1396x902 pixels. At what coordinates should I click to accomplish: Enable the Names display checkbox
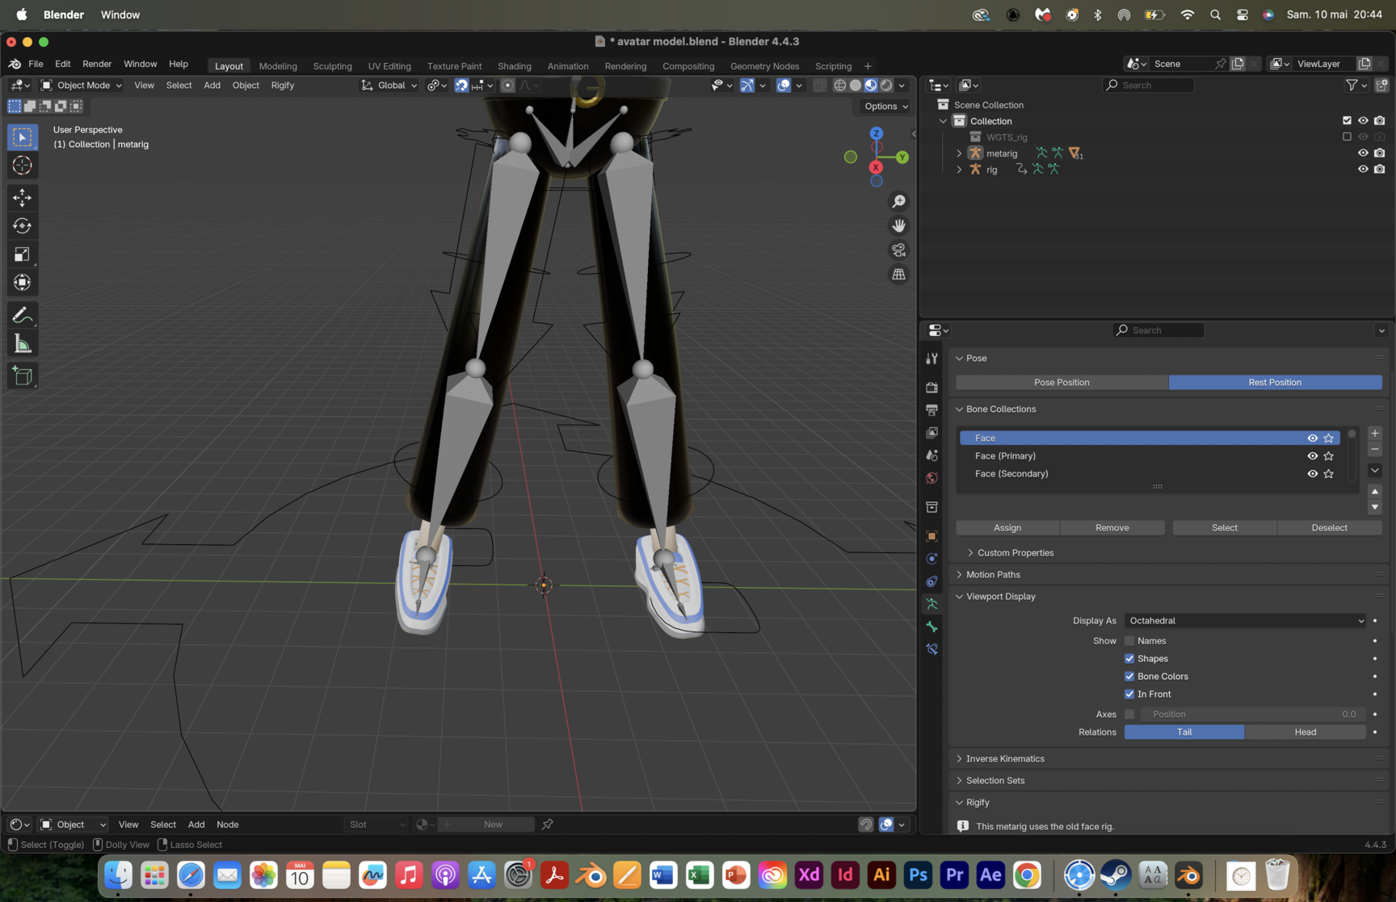[1129, 640]
